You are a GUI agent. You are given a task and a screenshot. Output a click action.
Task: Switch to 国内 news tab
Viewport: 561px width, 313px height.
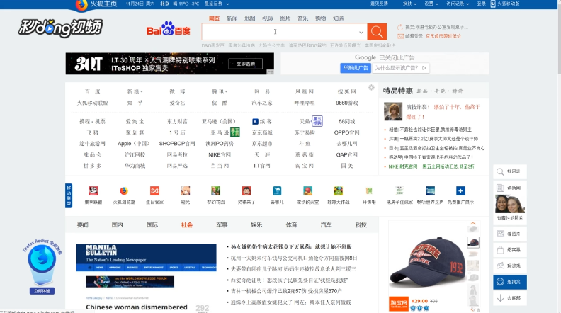point(118,225)
